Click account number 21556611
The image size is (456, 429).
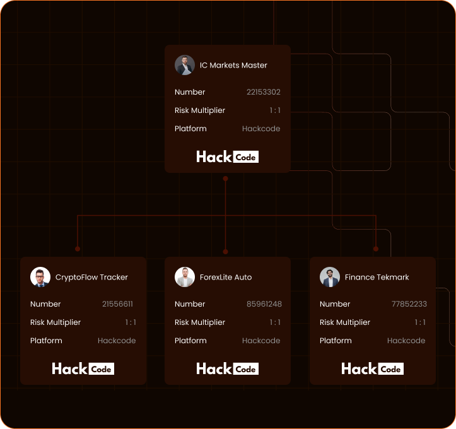117,304
